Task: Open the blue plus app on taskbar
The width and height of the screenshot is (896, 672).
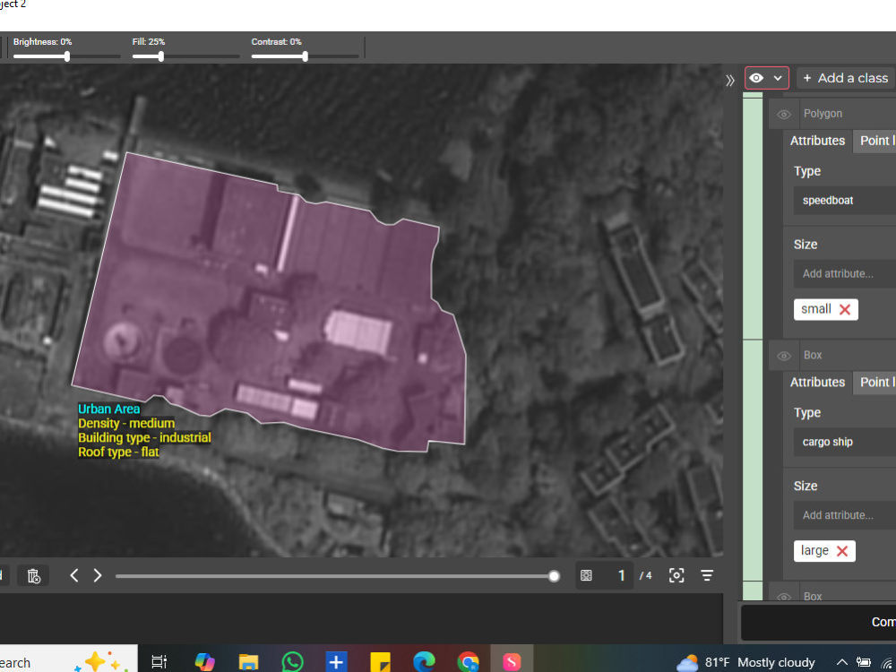Action: click(337, 662)
